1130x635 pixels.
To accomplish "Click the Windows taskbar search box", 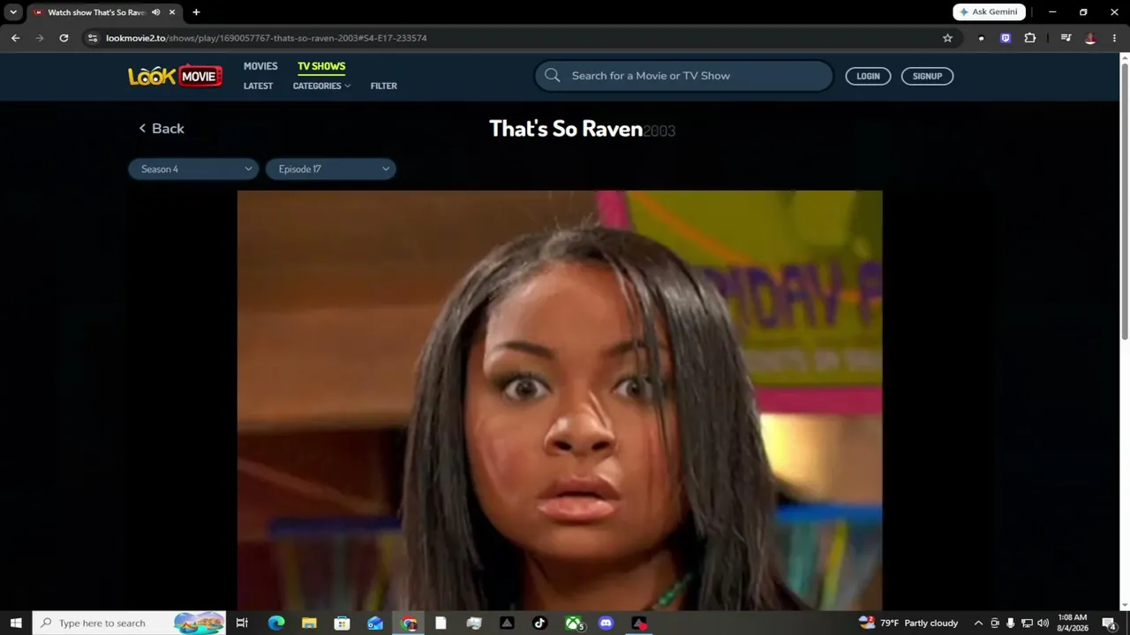I will point(129,623).
